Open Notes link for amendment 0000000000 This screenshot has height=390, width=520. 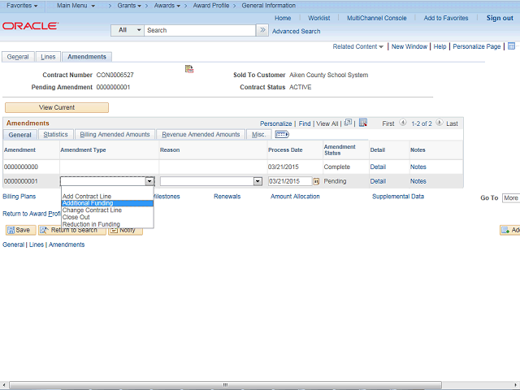click(x=418, y=167)
